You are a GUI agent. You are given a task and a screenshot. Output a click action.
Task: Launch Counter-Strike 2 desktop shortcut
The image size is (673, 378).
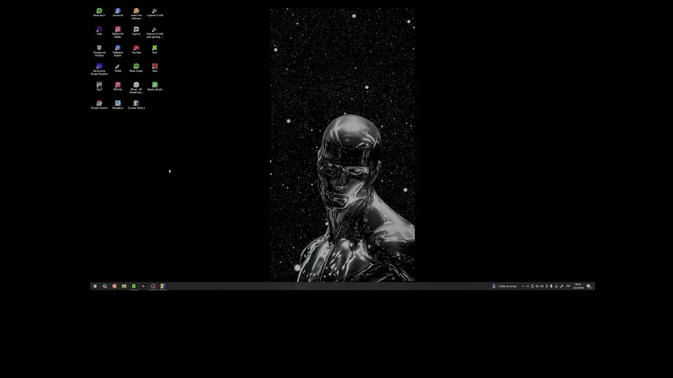[x=136, y=104]
